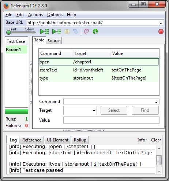Click the Value column header
The width and height of the screenshot is (169, 181).
click(135, 53)
